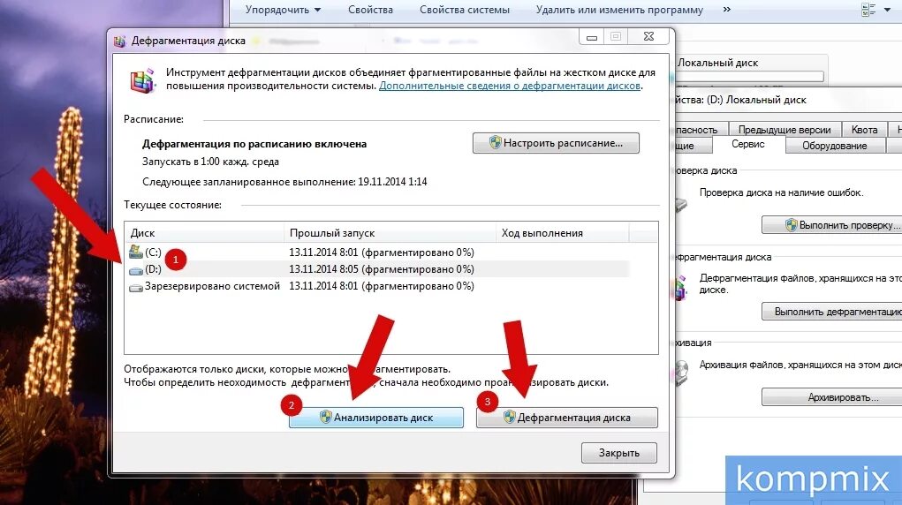This screenshot has height=505, width=902.
Task: Click the shield icon on Выполнить проверку button
Action: [x=791, y=225]
